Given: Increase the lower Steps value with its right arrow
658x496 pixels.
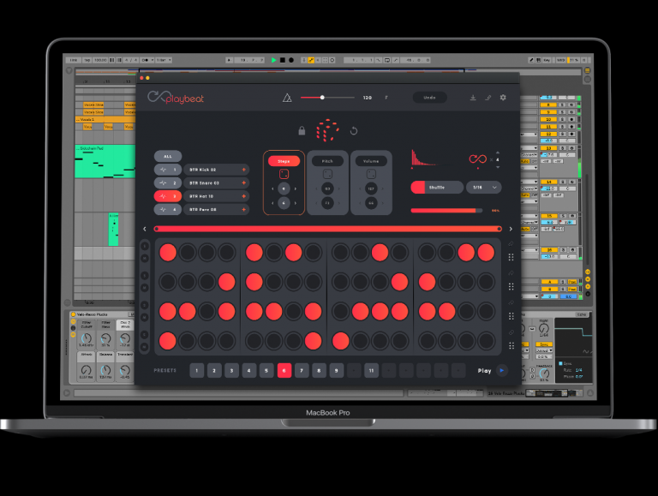Looking at the screenshot, I should coord(296,203).
